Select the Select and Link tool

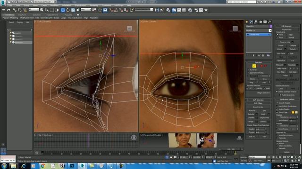(x=15, y=10)
